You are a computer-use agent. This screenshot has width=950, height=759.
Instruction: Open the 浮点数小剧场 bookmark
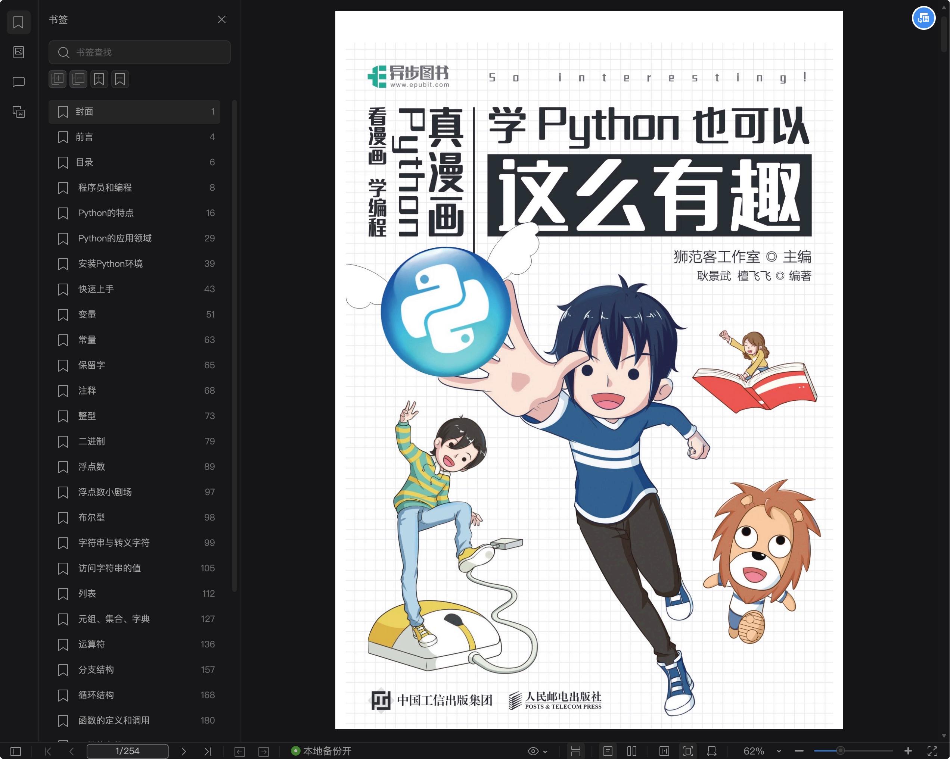[134, 492]
